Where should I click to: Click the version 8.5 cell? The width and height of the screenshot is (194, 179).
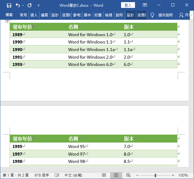(x=127, y=161)
